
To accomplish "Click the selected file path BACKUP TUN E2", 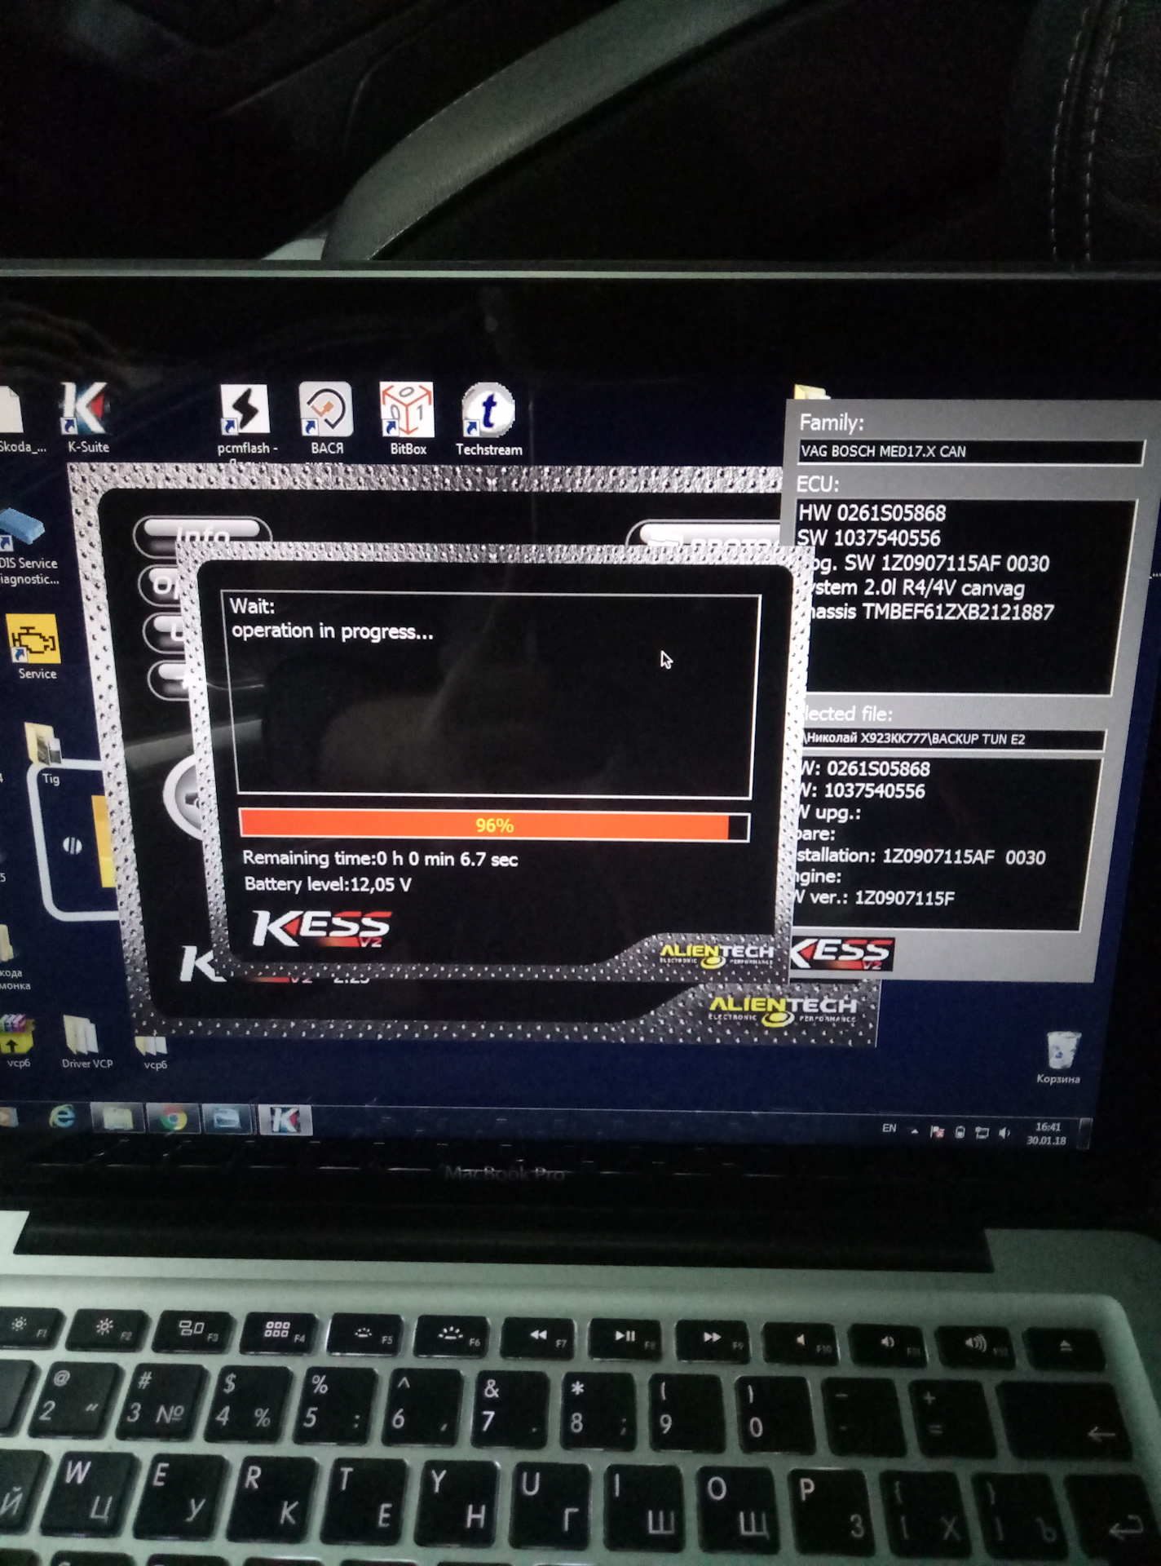I will click(952, 739).
